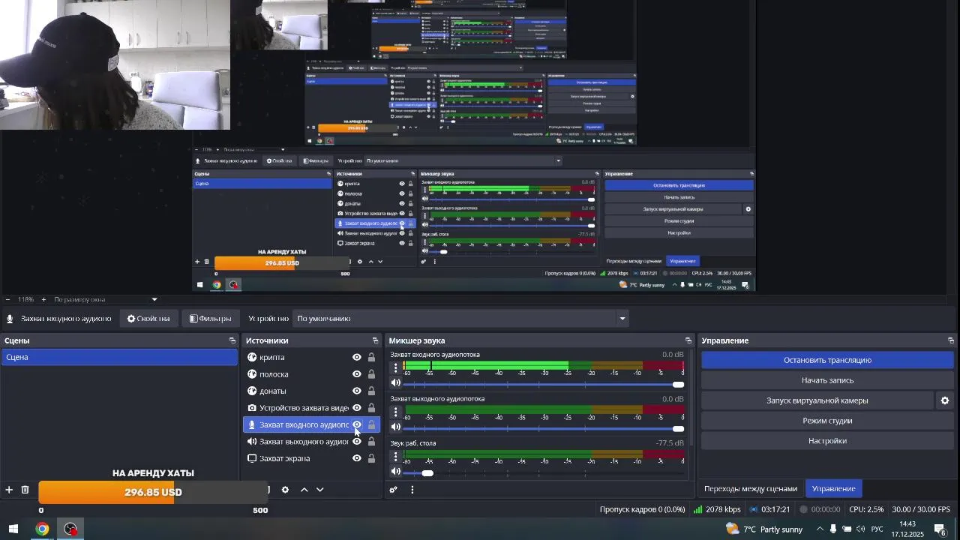Viewport: 960px width, 540px height.
Task: Open Chrome from the taskbar
Action: 42,529
